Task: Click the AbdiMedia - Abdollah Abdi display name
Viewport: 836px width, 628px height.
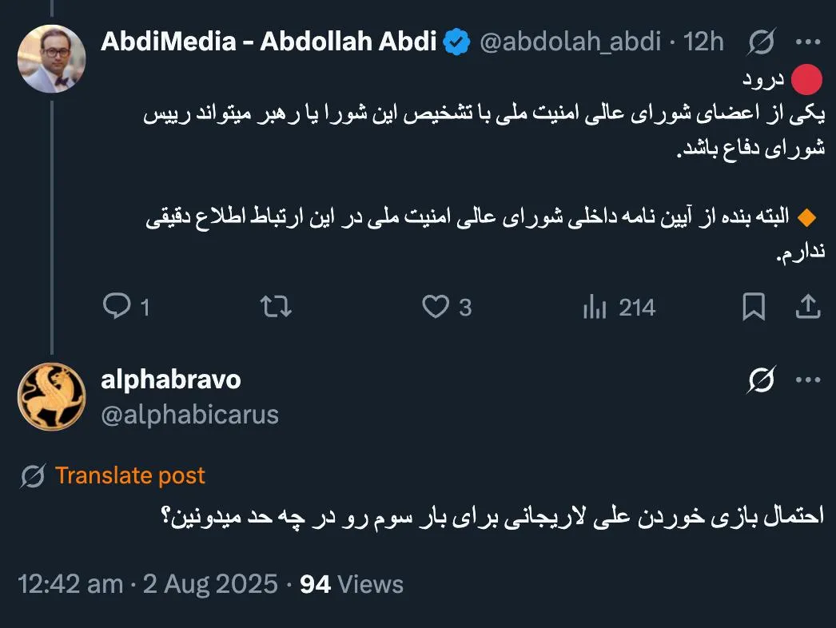Action: (x=269, y=42)
